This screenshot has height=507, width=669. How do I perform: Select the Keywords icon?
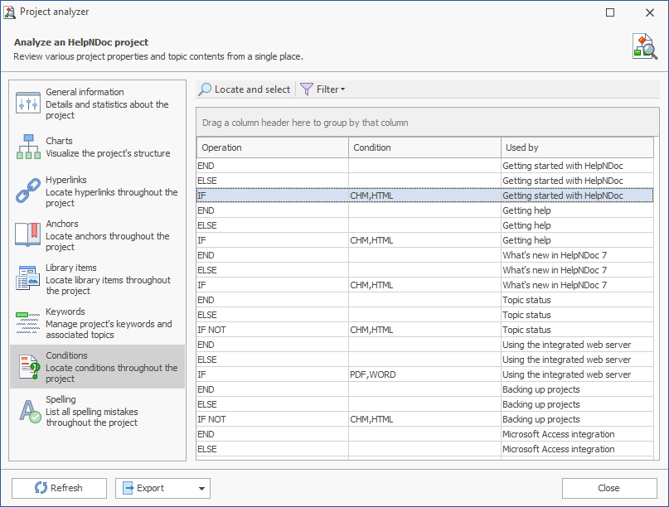(x=27, y=322)
